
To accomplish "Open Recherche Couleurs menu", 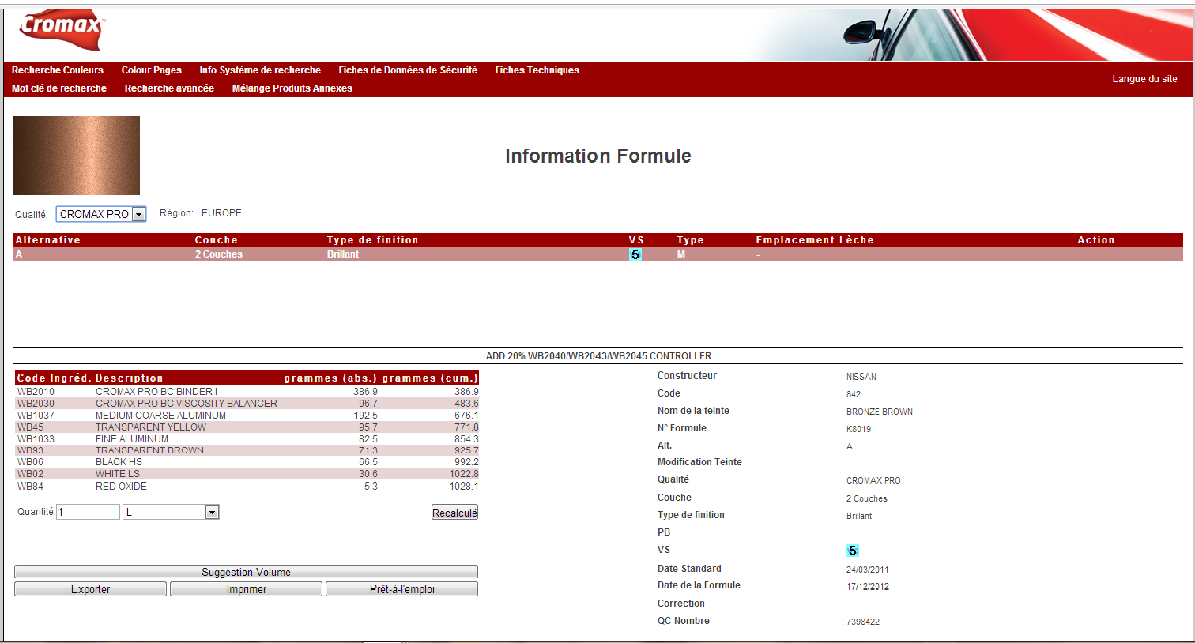I will click(58, 70).
